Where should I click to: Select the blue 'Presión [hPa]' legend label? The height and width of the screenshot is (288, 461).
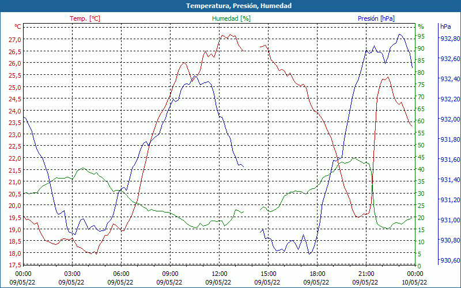(x=376, y=18)
